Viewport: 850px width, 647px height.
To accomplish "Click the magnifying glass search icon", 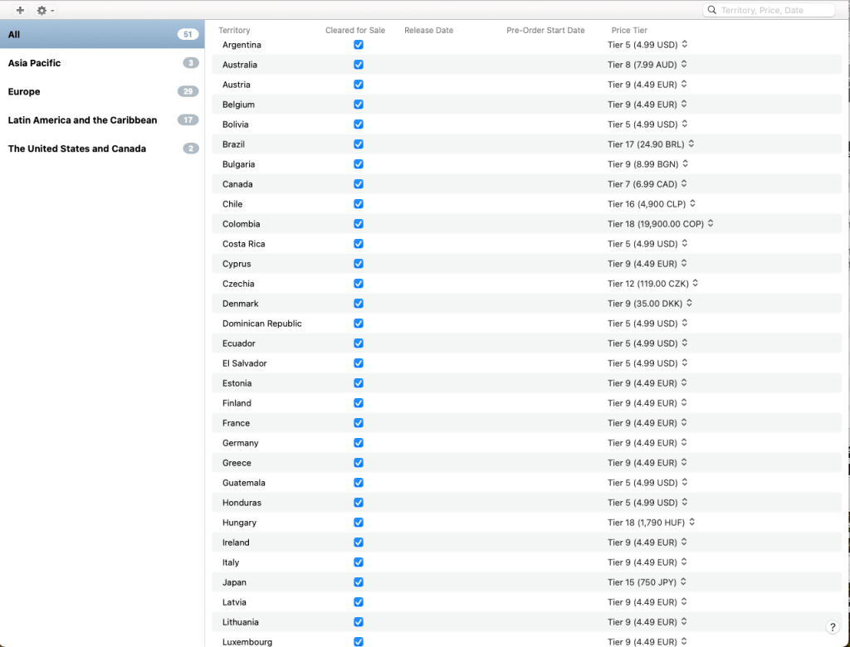I will click(712, 10).
